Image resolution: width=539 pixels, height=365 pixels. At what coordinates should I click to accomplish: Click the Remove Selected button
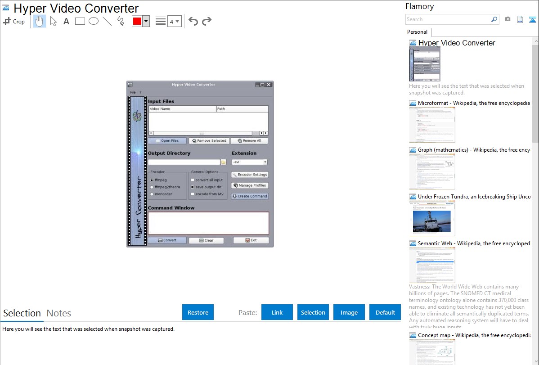coord(209,141)
